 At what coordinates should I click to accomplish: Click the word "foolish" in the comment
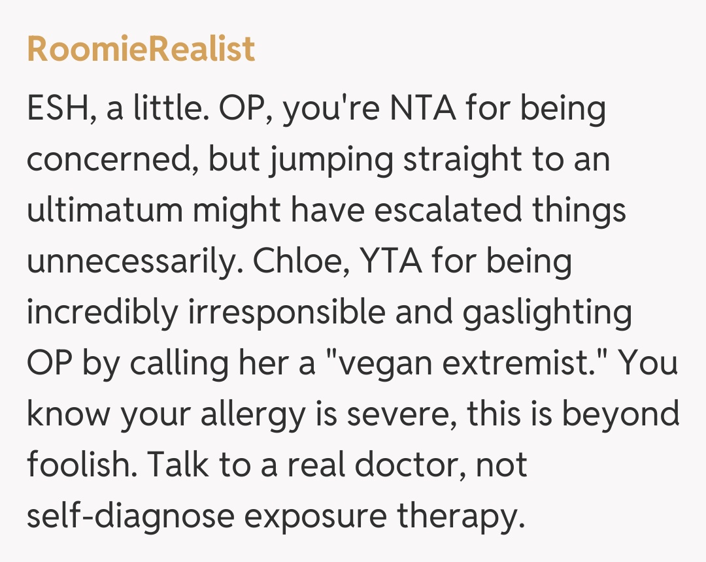pyautogui.click(x=80, y=465)
